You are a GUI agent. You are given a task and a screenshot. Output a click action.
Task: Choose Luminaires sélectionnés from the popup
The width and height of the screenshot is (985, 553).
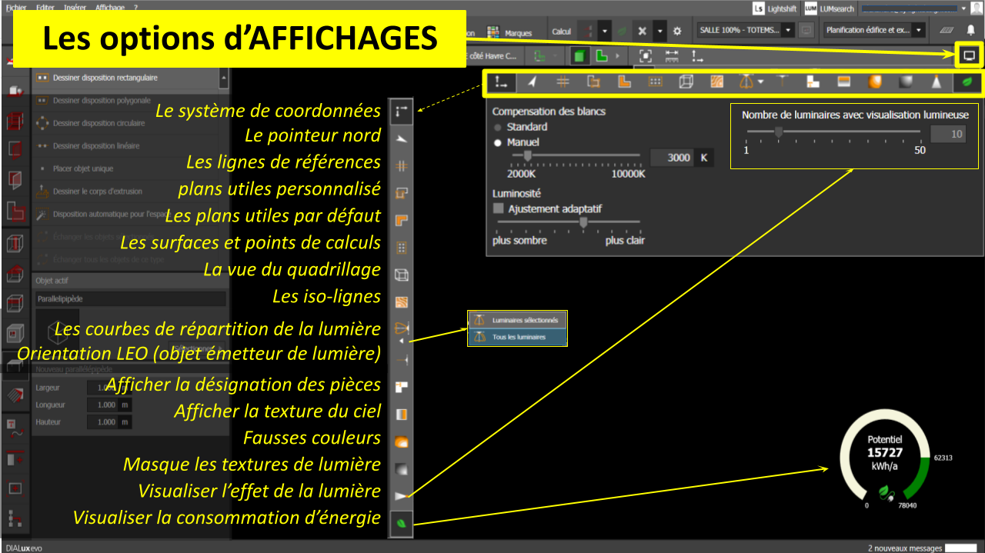coord(517,320)
